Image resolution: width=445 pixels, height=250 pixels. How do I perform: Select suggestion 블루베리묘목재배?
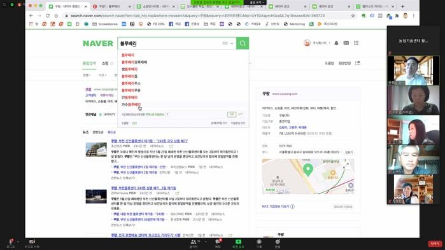tap(134, 62)
